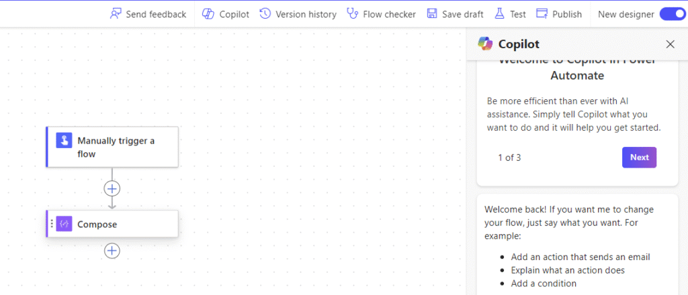Screen dimensions: 688x295
Task: Click the Send feedback person icon
Action: pyautogui.click(x=116, y=14)
